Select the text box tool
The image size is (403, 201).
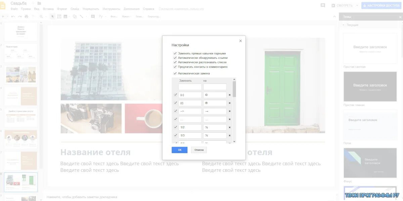tap(59, 16)
